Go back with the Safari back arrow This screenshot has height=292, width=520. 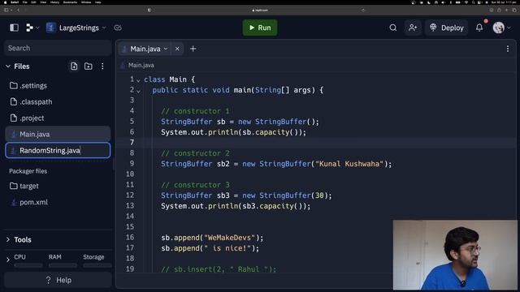point(18,11)
